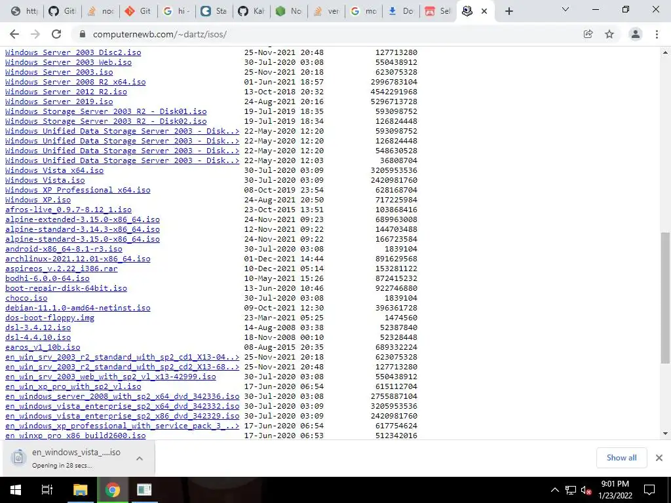Open dos-boot-floppy.img link

point(50,318)
